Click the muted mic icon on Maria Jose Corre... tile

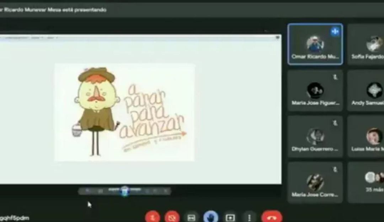coord(335,170)
